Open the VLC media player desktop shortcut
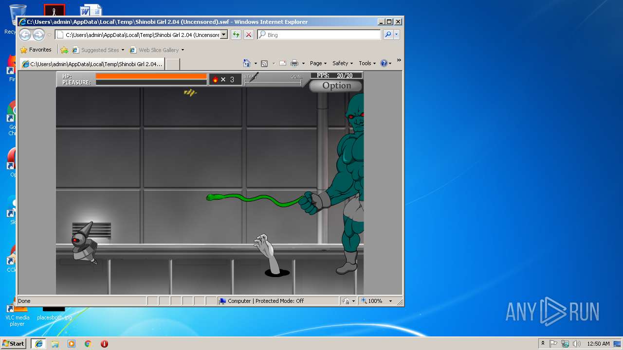Image resolution: width=623 pixels, height=350 pixels. [x=17, y=315]
